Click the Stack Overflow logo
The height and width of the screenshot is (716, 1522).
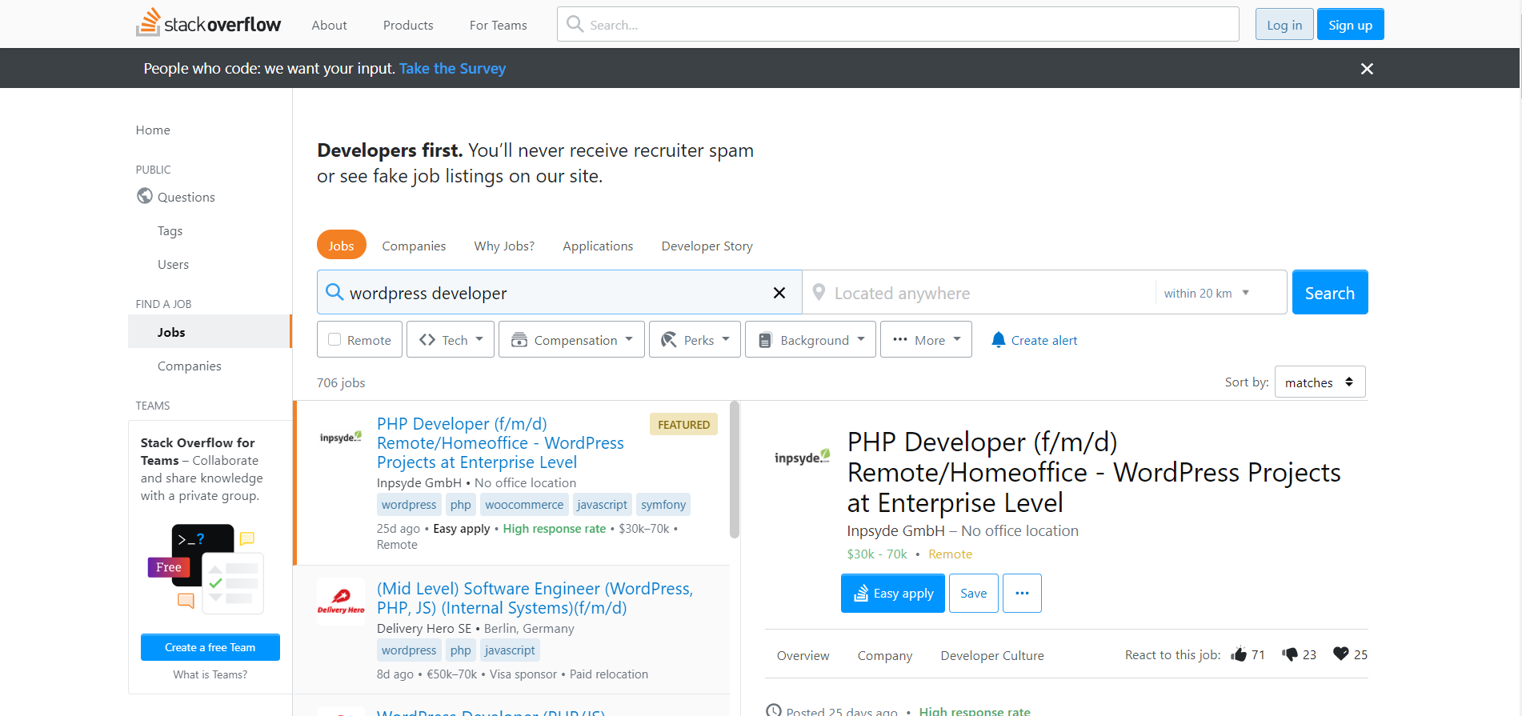208,24
